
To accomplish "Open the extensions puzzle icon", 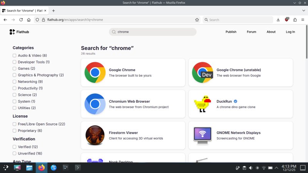I will [x=295, y=20].
